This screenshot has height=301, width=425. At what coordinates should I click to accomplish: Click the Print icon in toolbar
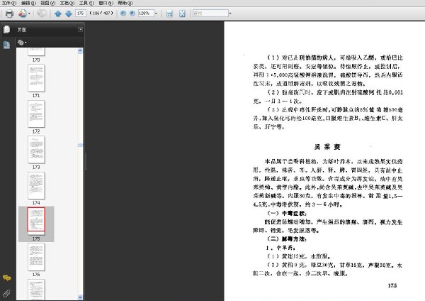tap(9, 13)
